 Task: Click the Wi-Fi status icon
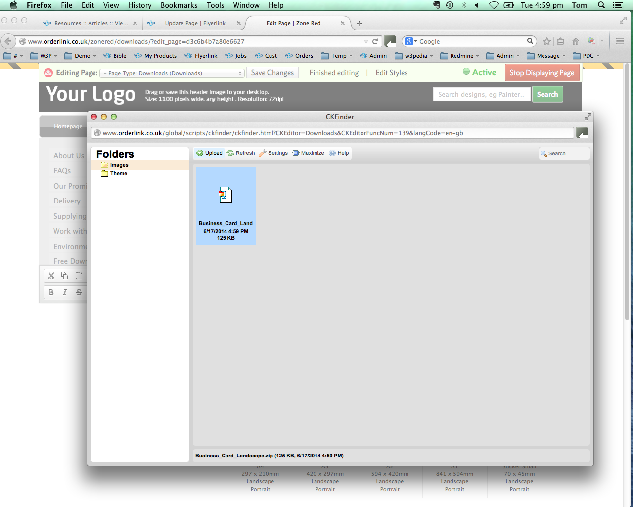click(494, 5)
